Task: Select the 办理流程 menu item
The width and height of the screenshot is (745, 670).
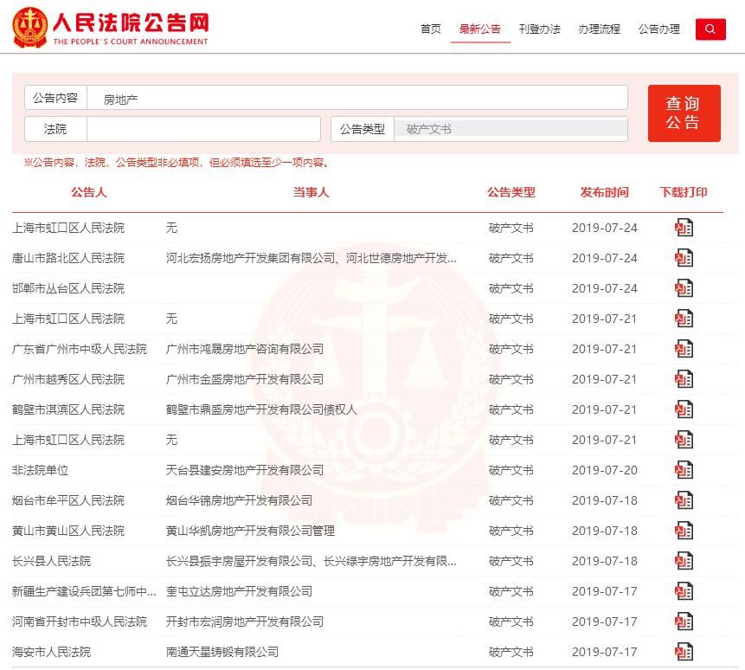Action: coord(600,29)
